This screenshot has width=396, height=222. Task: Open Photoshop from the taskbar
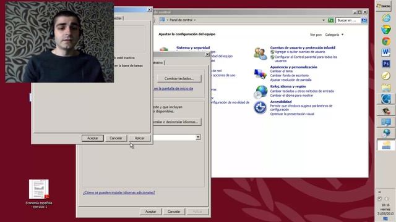[386, 64]
